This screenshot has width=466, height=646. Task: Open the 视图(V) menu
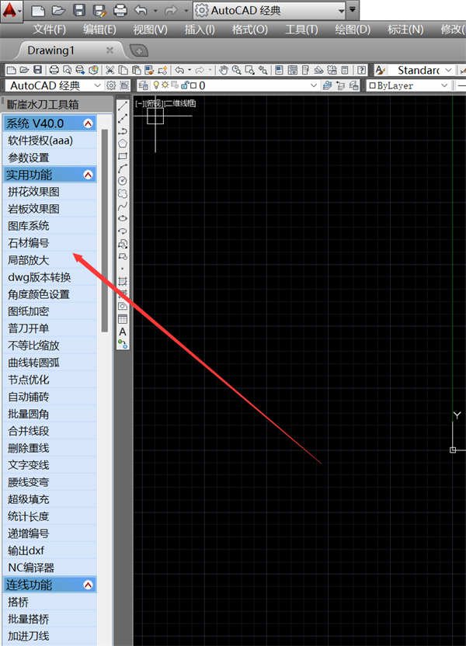click(x=150, y=30)
